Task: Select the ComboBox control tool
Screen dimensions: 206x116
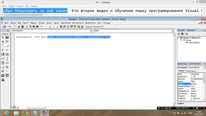Action: pyautogui.click(x=3, y=54)
